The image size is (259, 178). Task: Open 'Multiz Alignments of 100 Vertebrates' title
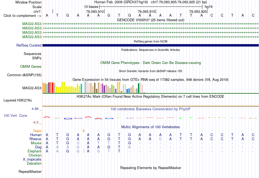click(x=150, y=127)
